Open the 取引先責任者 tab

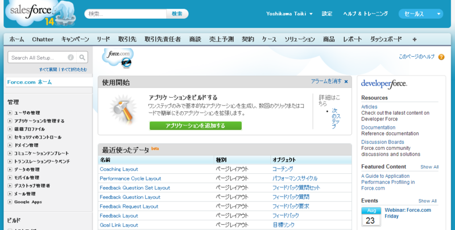163,39
